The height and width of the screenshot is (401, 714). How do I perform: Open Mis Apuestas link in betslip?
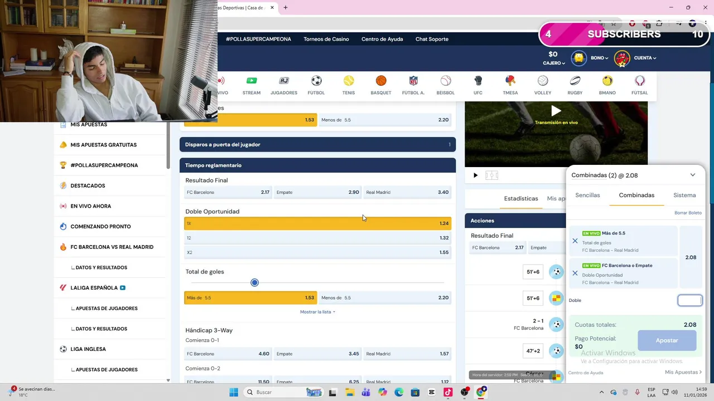683,372
